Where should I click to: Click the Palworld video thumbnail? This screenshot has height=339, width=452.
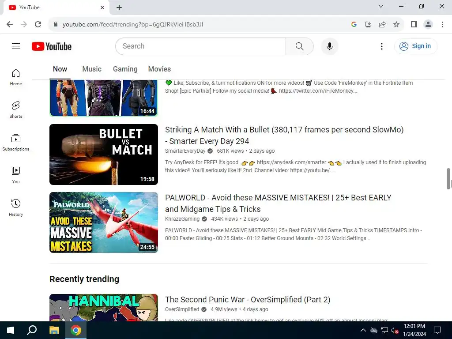pos(104,222)
